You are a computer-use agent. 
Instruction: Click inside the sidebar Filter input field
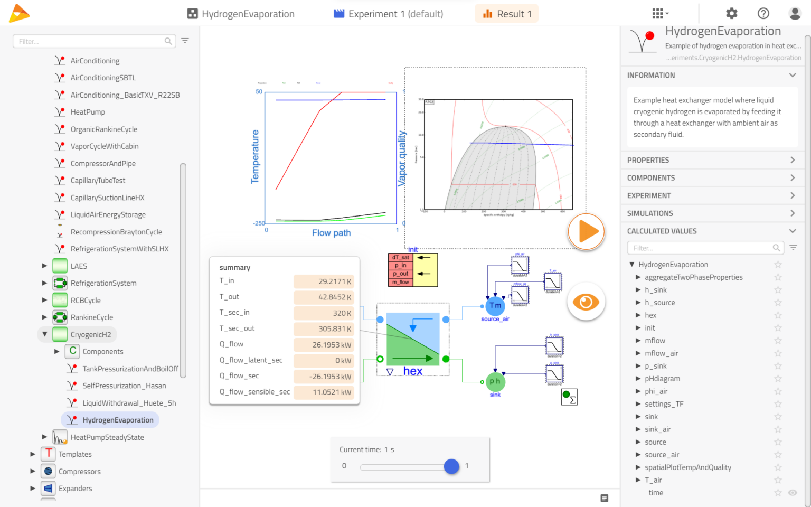90,41
